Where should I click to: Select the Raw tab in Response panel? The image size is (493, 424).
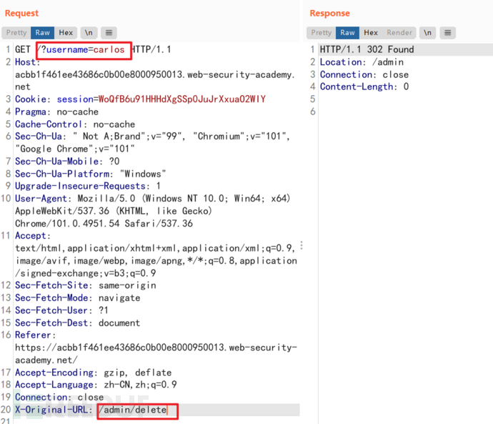tap(348, 33)
